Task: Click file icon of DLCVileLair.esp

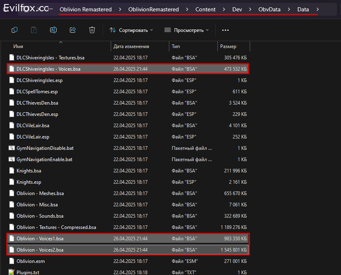Action: (12, 136)
